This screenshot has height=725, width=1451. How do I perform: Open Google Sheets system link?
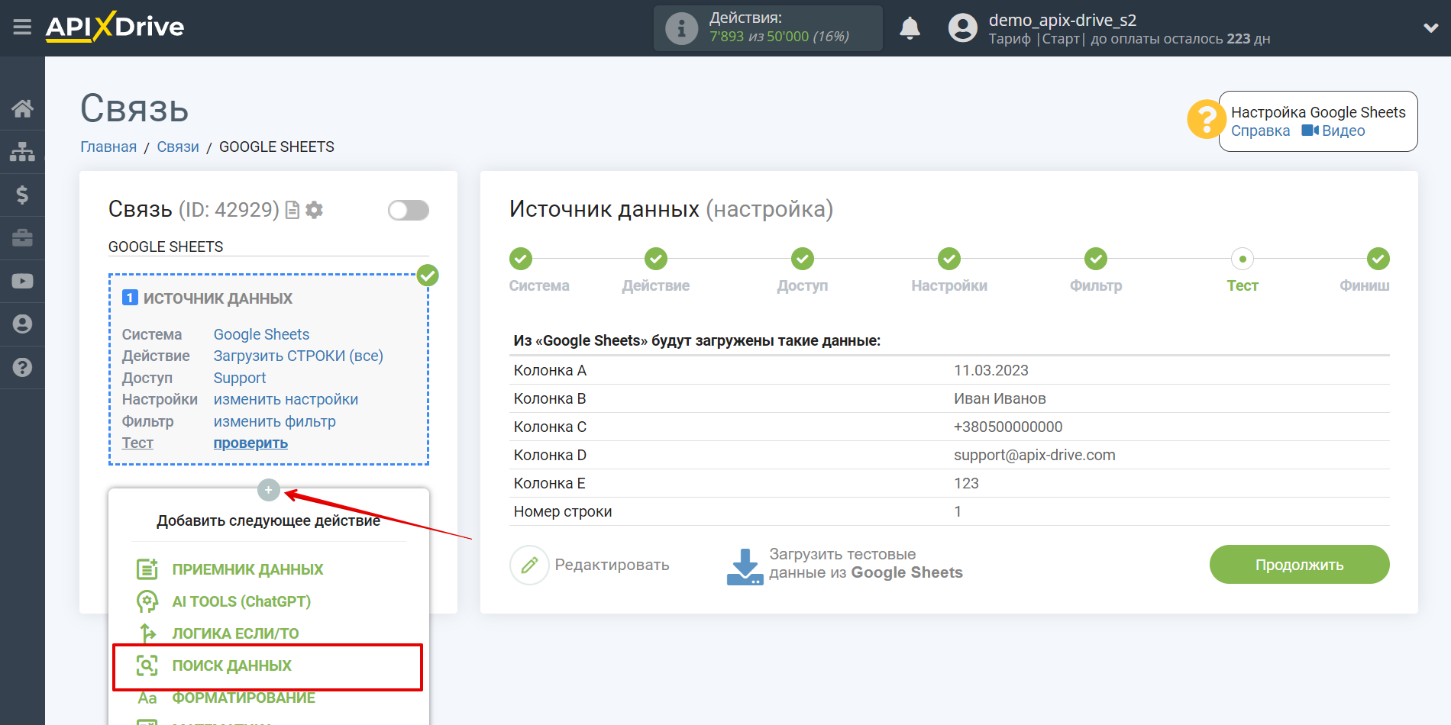pos(261,334)
